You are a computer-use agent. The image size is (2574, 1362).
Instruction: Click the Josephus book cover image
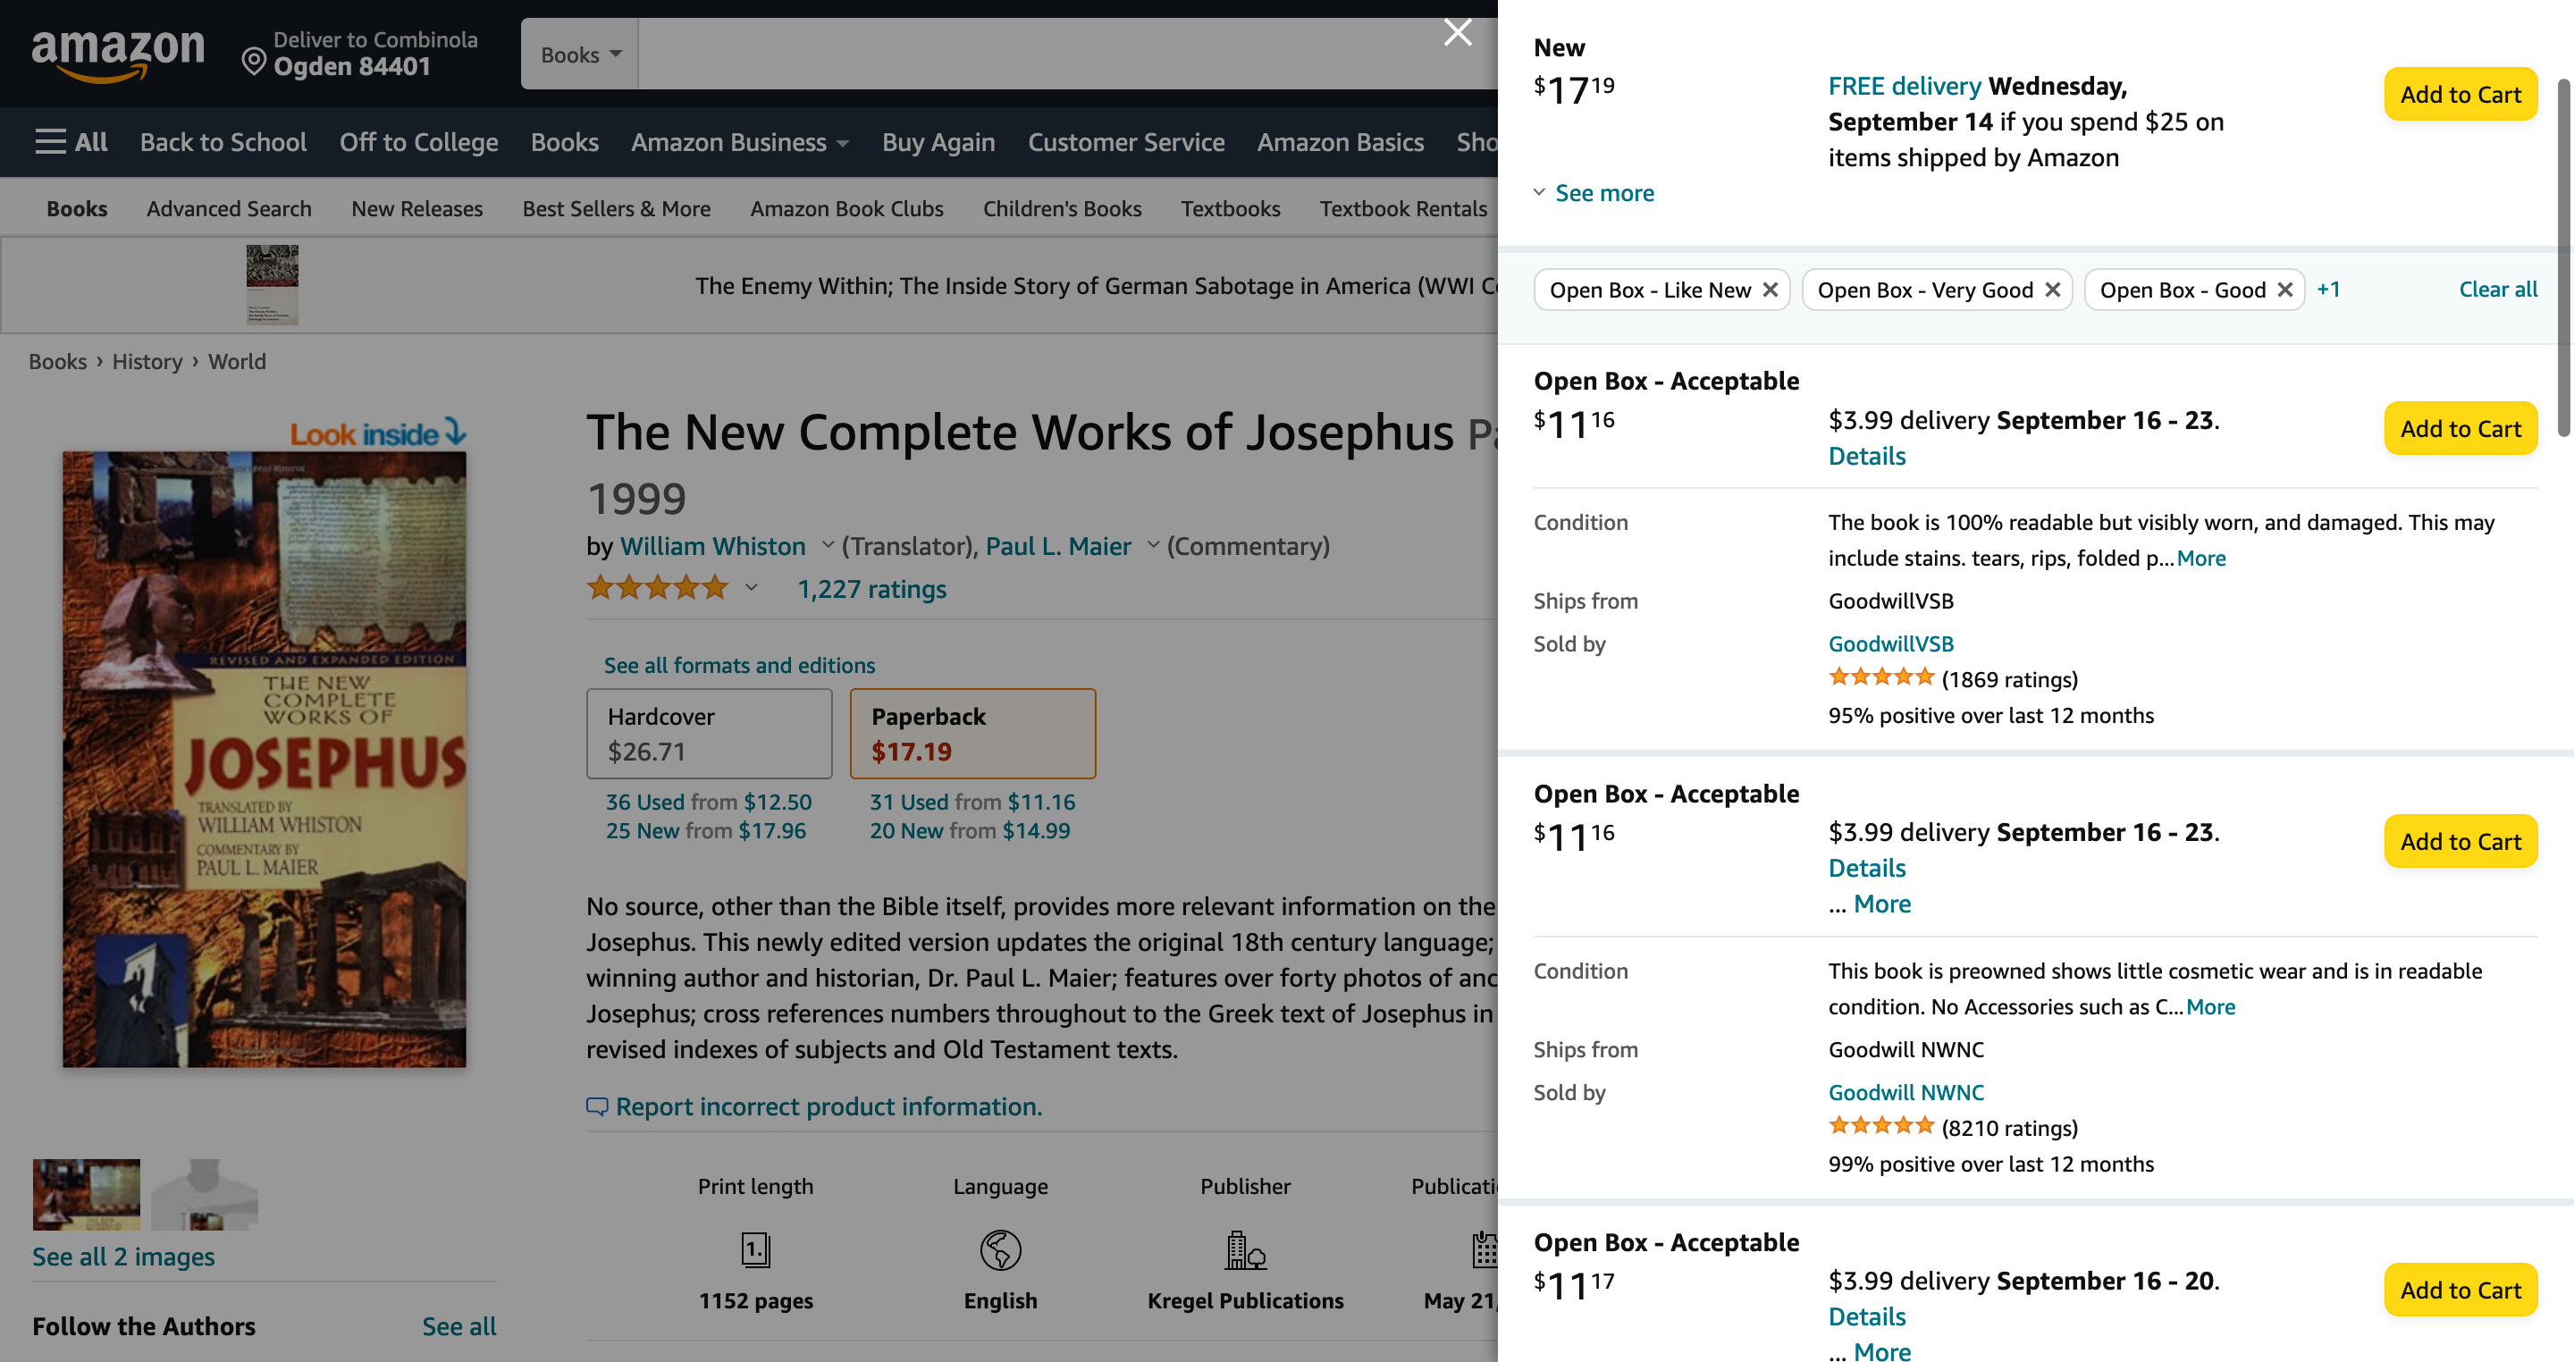(264, 760)
